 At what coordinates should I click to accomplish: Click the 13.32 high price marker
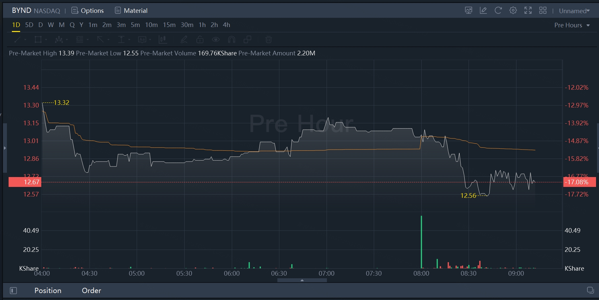61,103
